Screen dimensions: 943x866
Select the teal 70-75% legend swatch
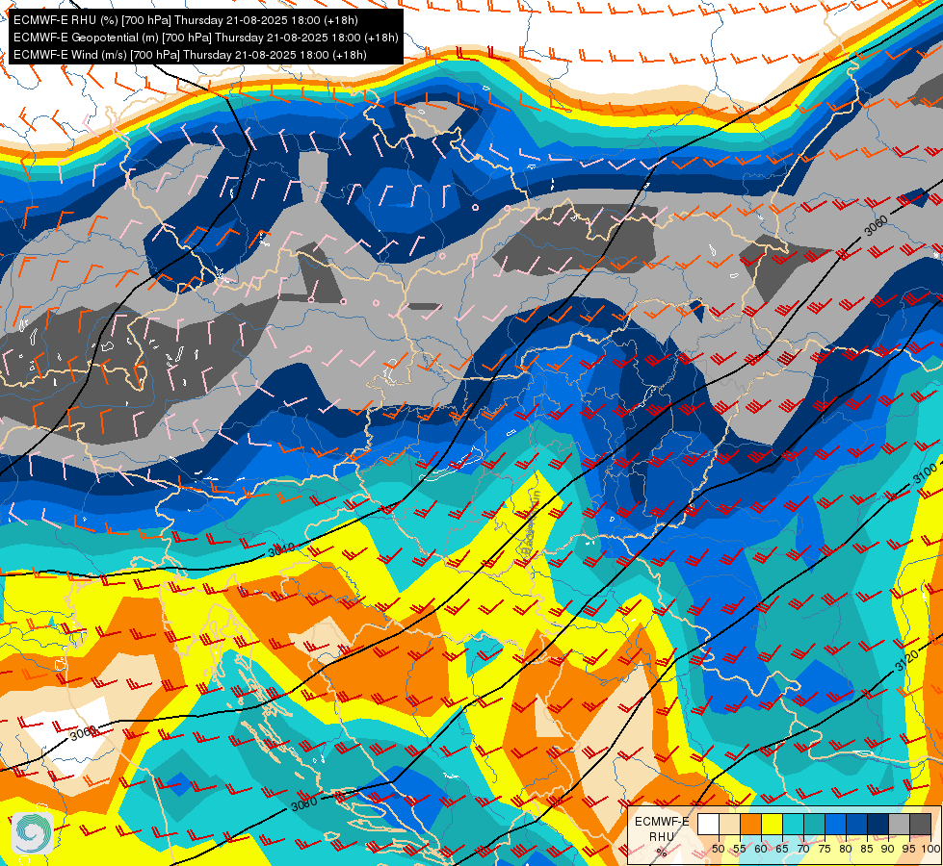tap(814, 824)
